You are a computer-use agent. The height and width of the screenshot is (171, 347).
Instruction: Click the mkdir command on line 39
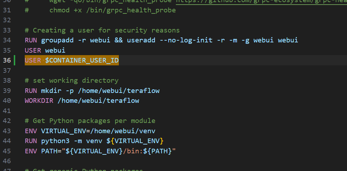pos(49,91)
